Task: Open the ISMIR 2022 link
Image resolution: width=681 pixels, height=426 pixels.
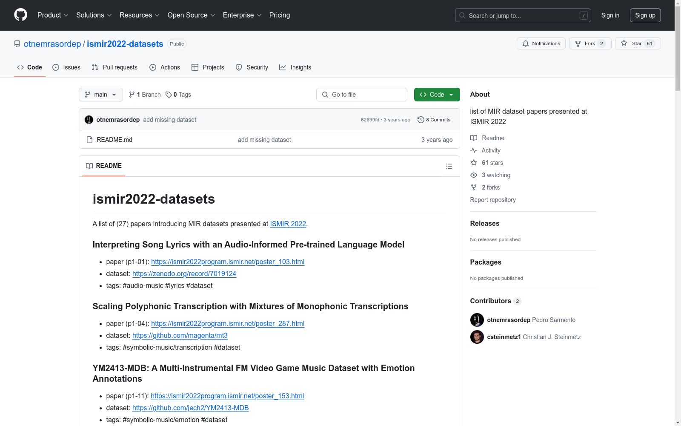Action: click(x=288, y=224)
